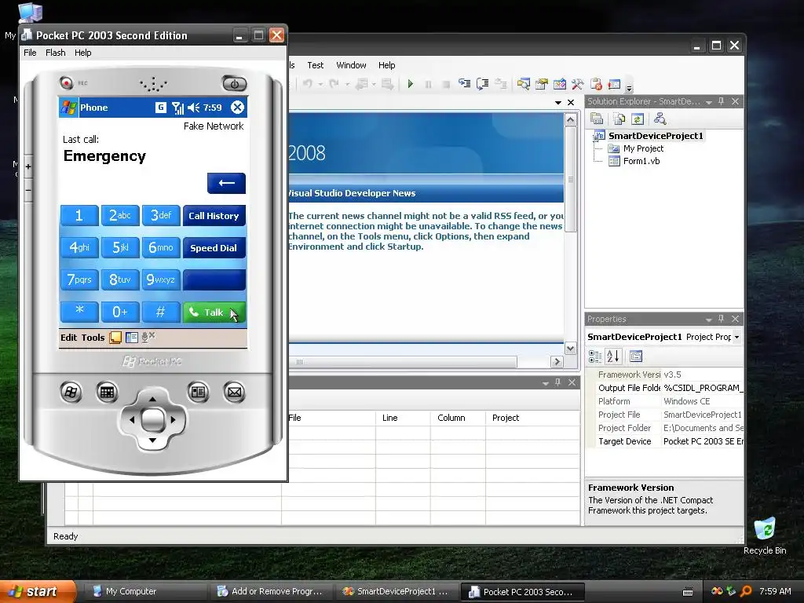The image size is (804, 603).
Task: Open the Recycle Bin desktop icon
Action: point(765,535)
